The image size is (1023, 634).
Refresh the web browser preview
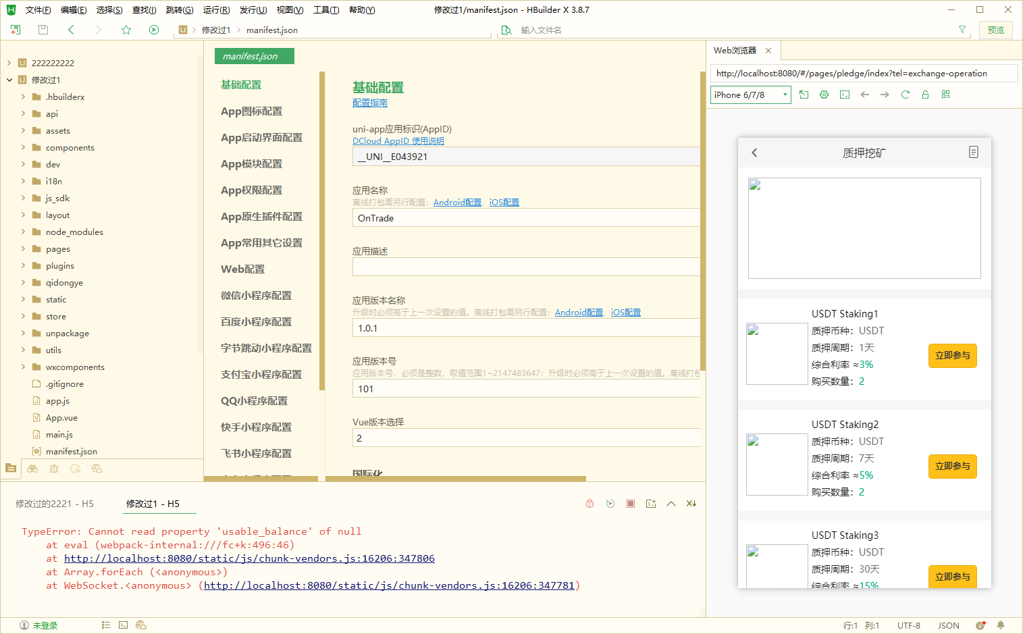pos(906,95)
